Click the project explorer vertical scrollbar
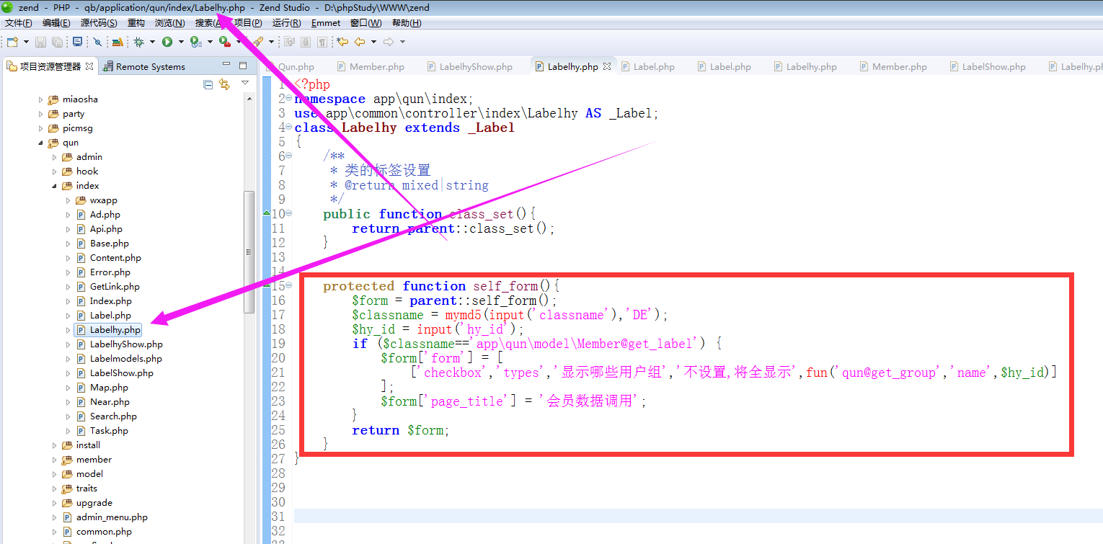 249,252
